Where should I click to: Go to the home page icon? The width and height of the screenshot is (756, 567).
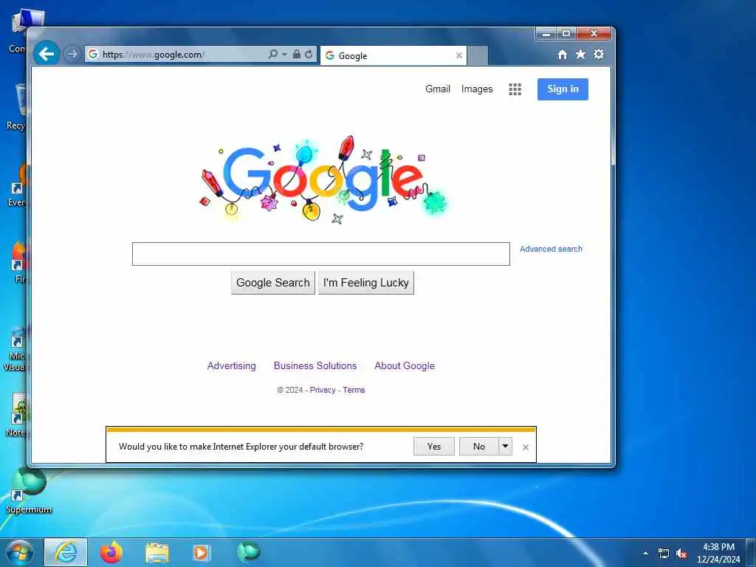click(562, 55)
